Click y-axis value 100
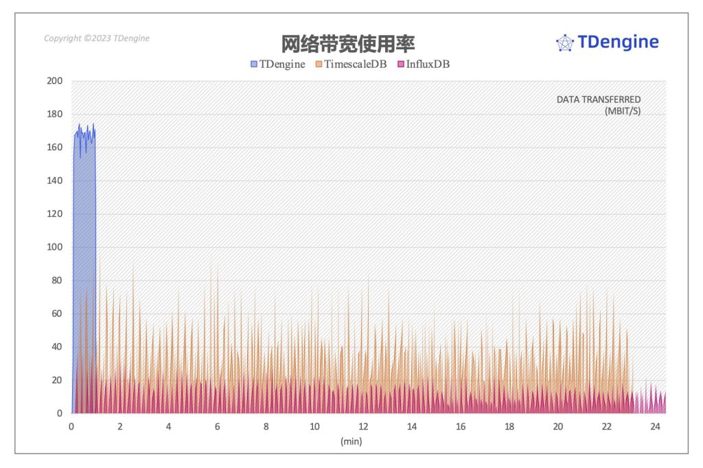The height and width of the screenshot is (468, 703). point(55,247)
